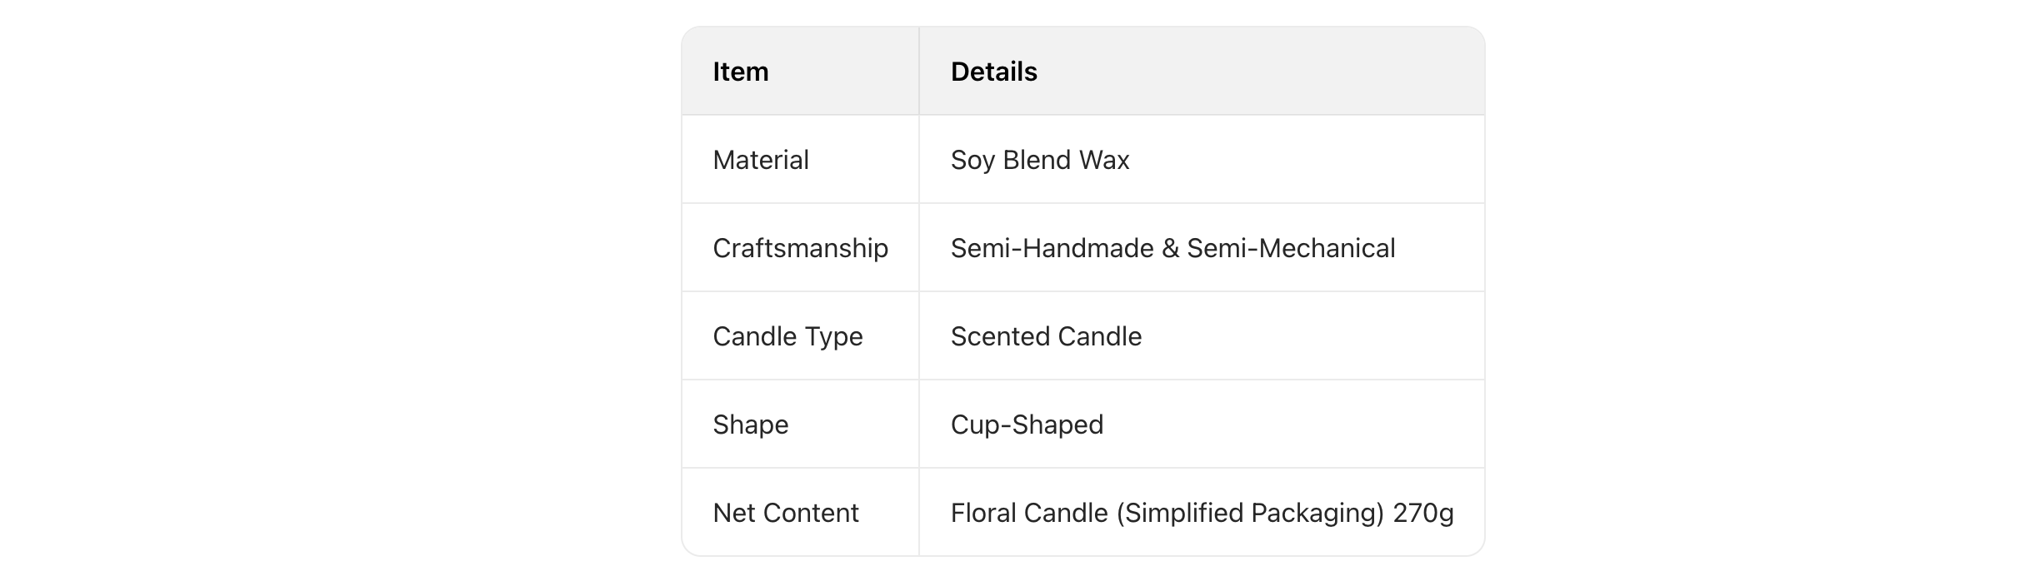The height and width of the screenshot is (581, 2025).
Task: Select the "Craftsmanship" row label
Action: 800,248
